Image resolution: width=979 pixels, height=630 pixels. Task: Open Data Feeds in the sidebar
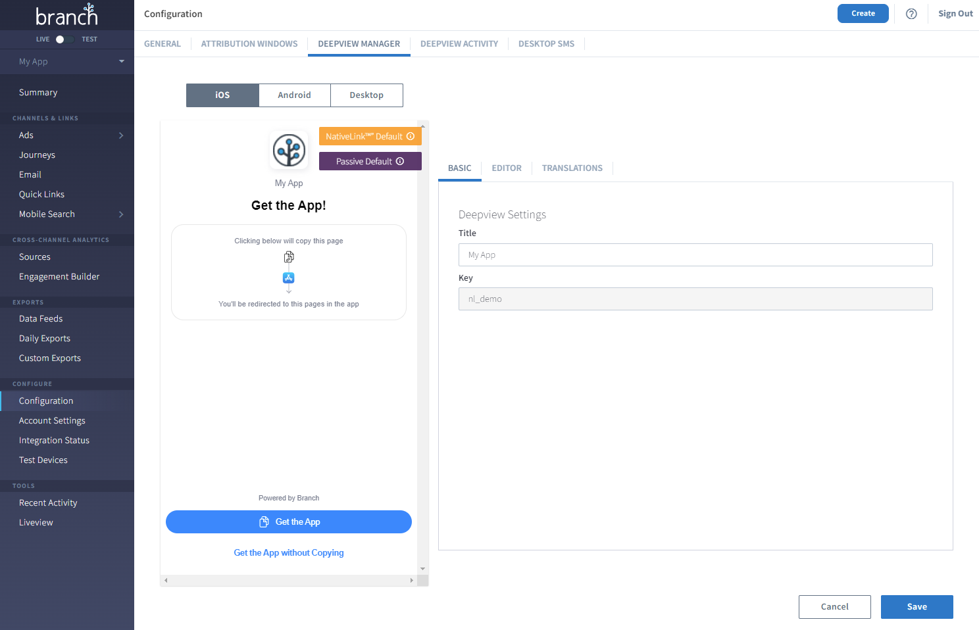(x=41, y=319)
